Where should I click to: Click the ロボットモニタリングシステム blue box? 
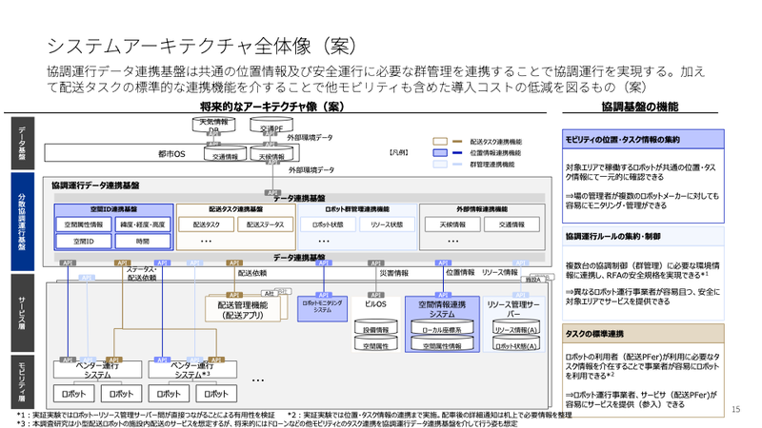pyautogui.click(x=323, y=306)
